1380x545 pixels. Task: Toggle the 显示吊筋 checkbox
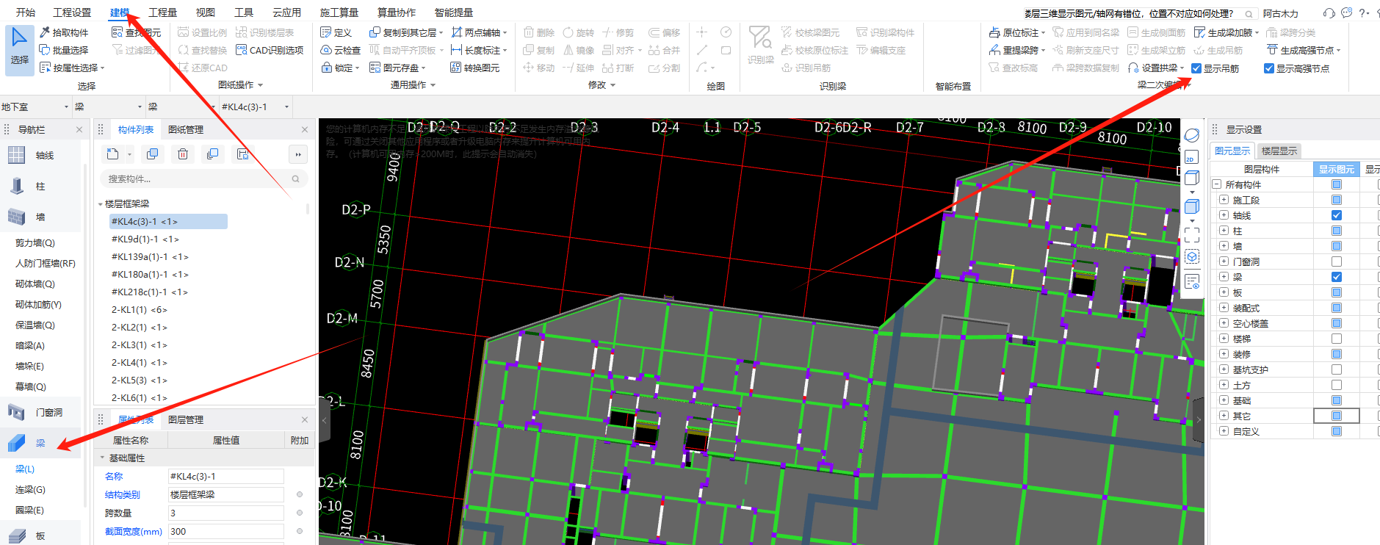tap(1196, 68)
